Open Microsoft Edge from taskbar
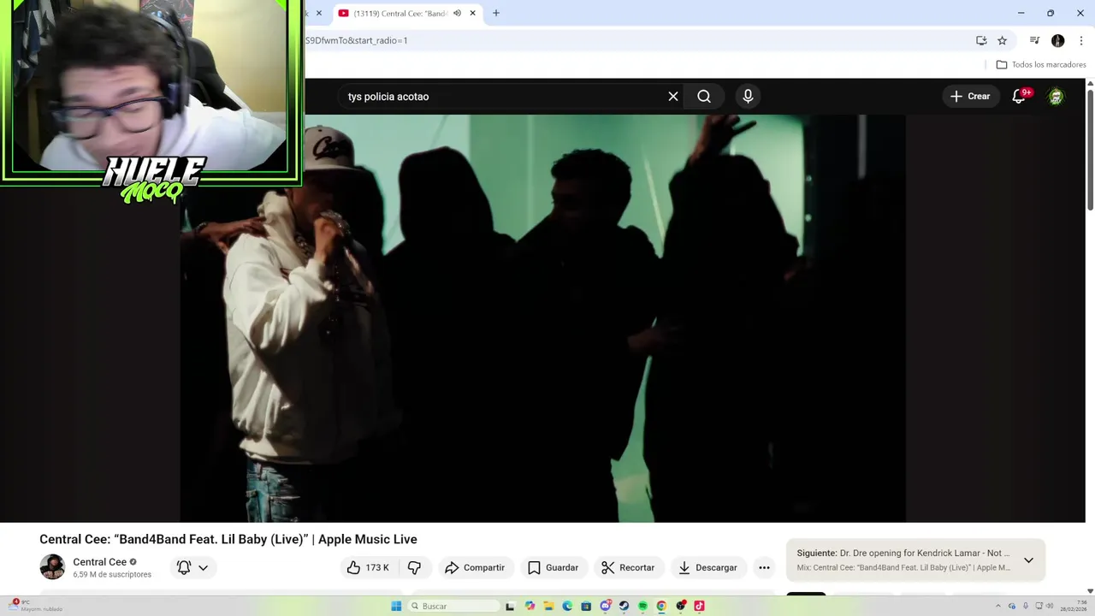This screenshot has width=1095, height=616. point(567,606)
